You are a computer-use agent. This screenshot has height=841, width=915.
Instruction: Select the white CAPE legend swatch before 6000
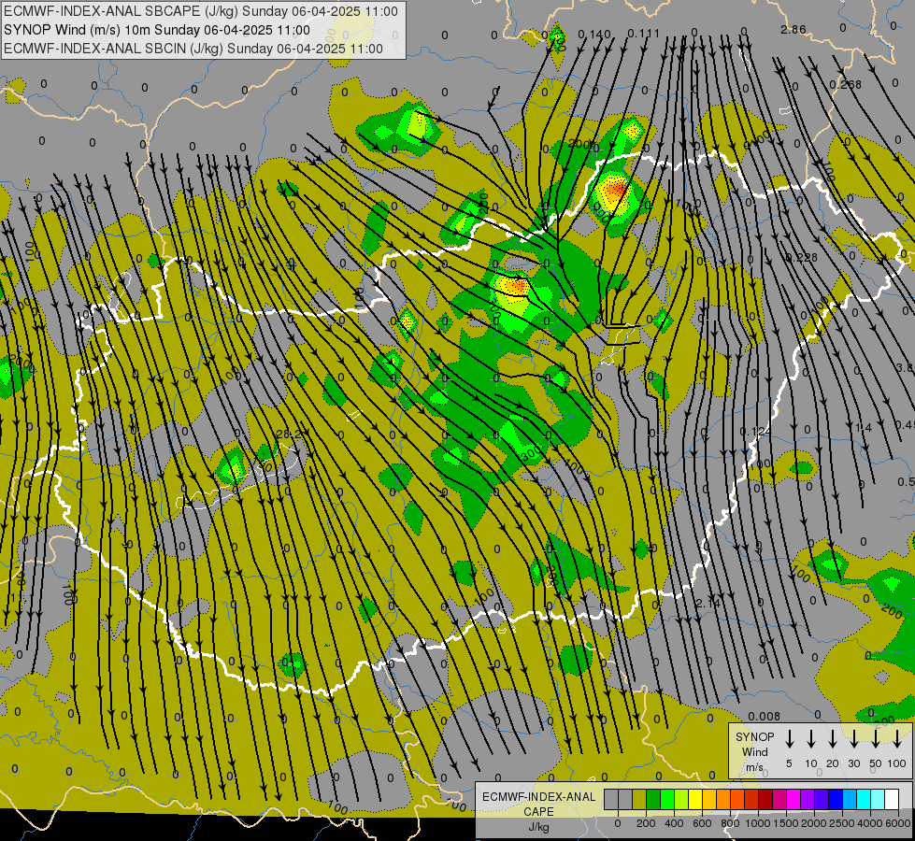[x=891, y=799]
